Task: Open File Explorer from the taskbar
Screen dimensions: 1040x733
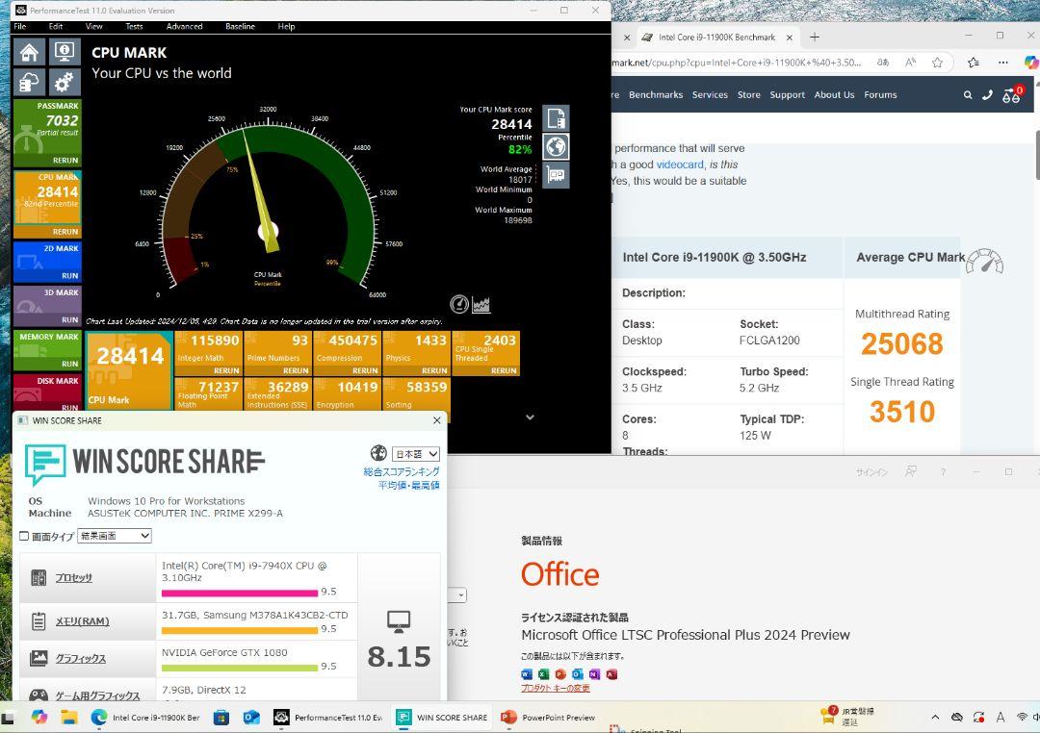Action: (69, 717)
